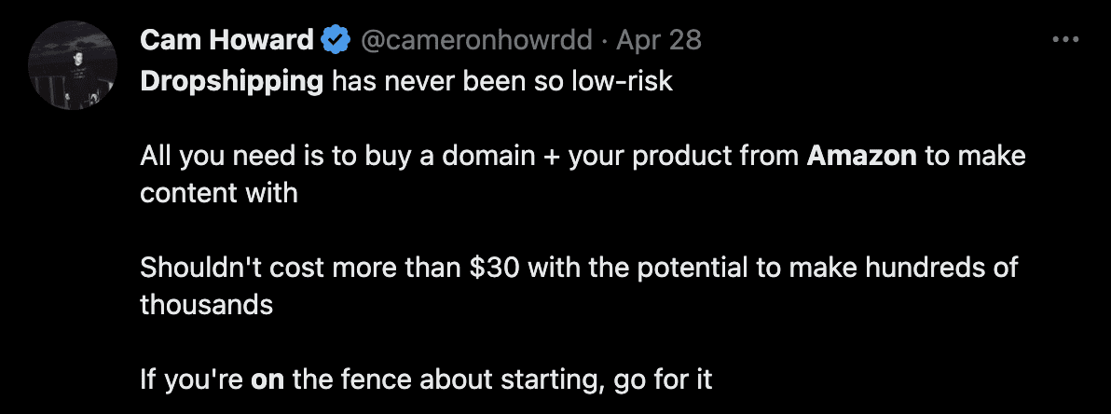Click the bold word Dropshipping

pos(232,82)
